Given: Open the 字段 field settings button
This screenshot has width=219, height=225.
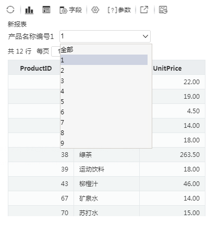Looking at the screenshot, I should coord(70,10).
